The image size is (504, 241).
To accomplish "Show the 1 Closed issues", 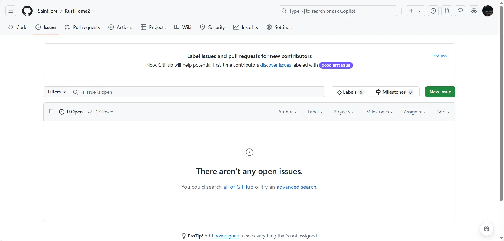I will click(101, 112).
